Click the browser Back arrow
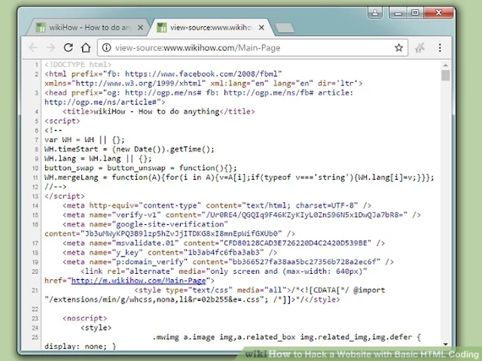Screen dimensions: 482x361 33,47
